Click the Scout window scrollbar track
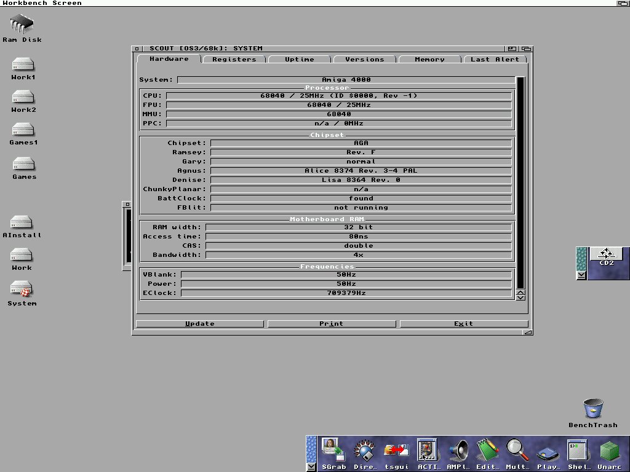630x472 pixels. pyautogui.click(x=520, y=182)
